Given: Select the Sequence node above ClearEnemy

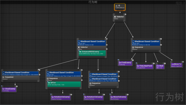Looking at the screenshot, I should point(20,78).
